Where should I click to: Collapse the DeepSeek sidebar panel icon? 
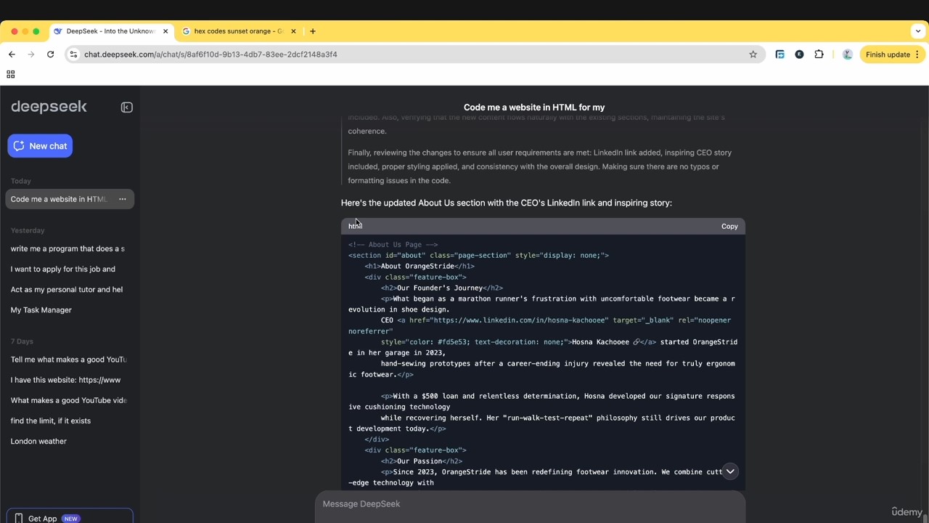click(x=127, y=108)
